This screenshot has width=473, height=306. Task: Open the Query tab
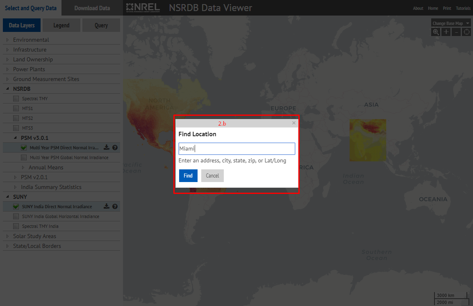pyautogui.click(x=101, y=25)
